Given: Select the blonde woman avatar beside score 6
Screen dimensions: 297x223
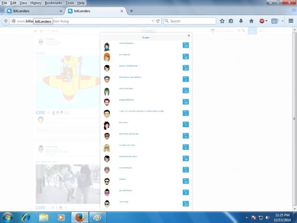Looking at the screenshot, I should tap(107, 148).
